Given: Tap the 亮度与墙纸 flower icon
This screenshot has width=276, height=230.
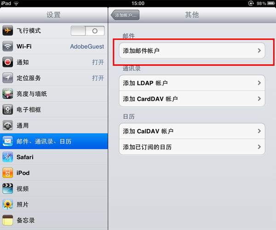Looking at the screenshot, I should pos(7,94).
